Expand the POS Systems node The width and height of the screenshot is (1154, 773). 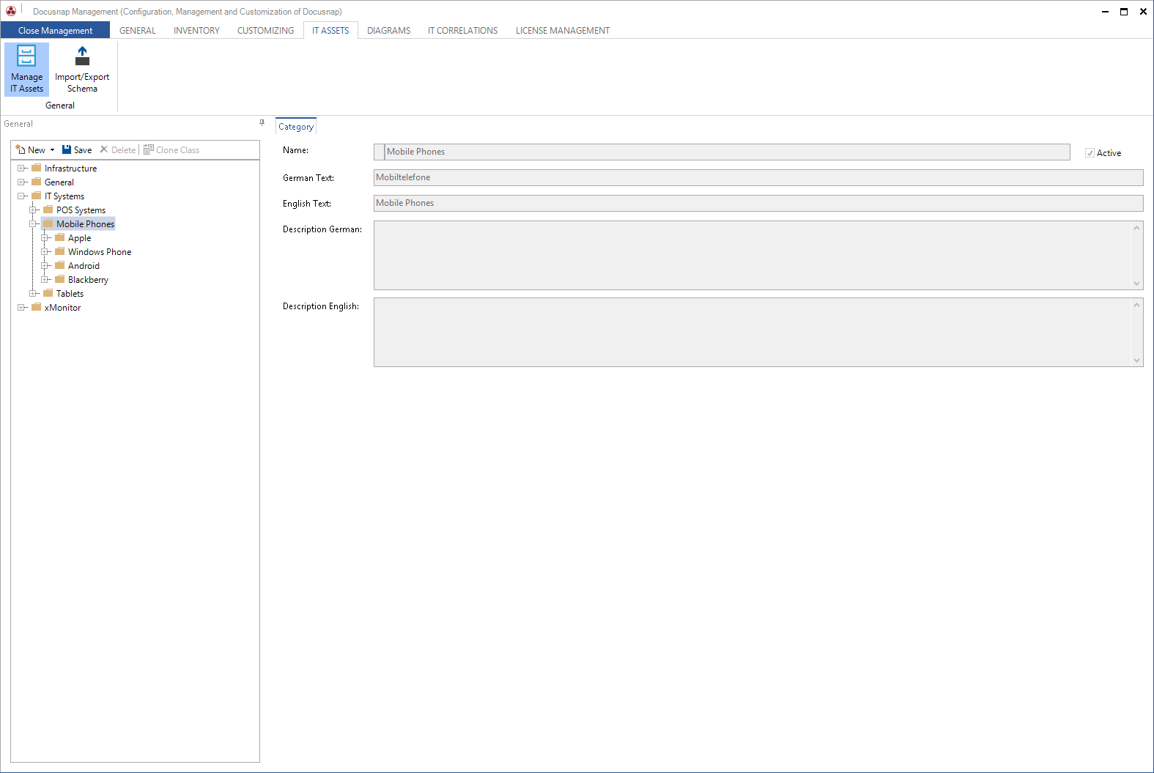pyautogui.click(x=33, y=210)
